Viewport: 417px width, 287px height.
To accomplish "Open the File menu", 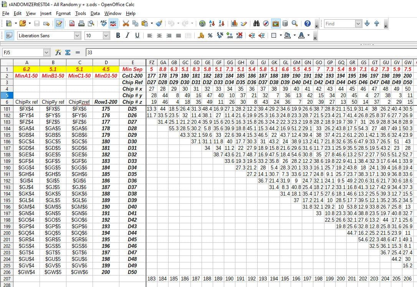I will coord(6,13).
